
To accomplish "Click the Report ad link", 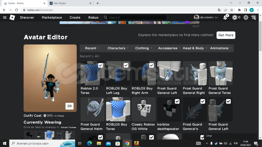I will pos(196,26).
